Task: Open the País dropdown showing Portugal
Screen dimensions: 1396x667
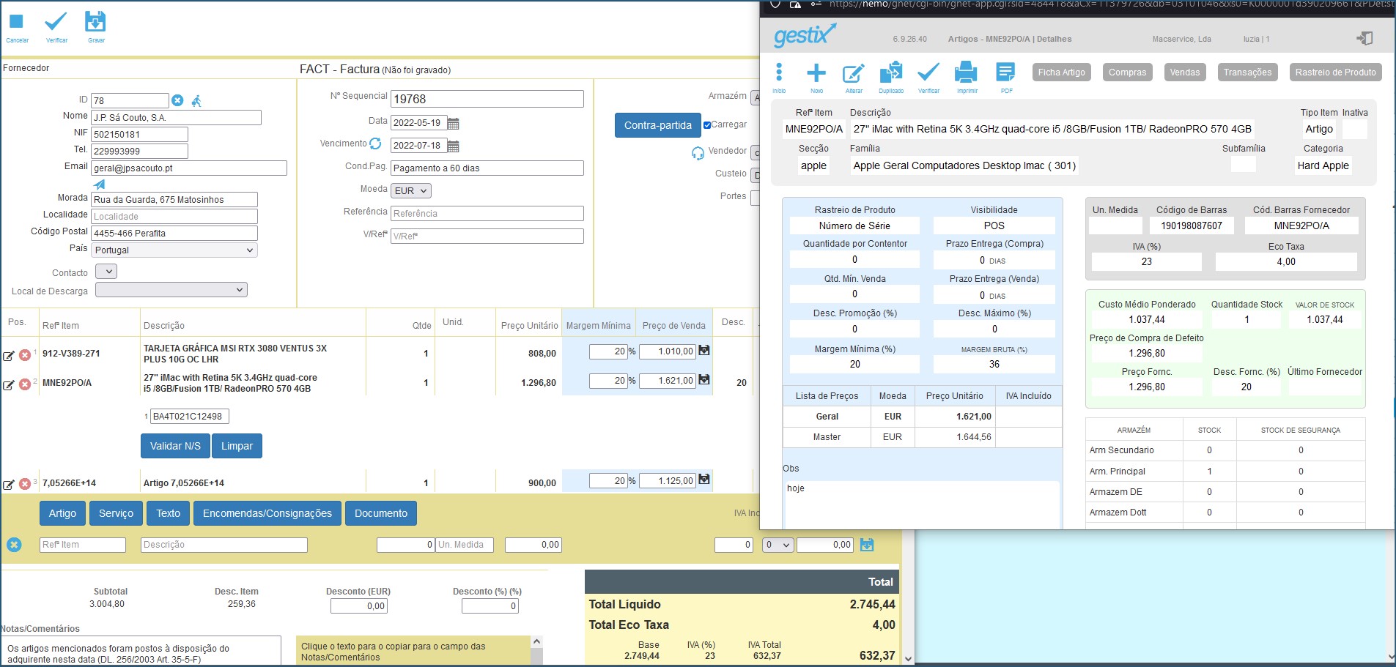Action: pyautogui.click(x=174, y=250)
